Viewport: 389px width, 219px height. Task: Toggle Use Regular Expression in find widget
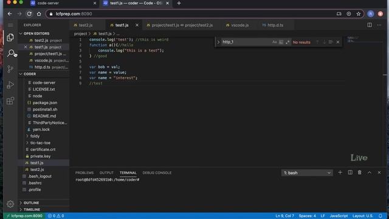pyautogui.click(x=287, y=42)
